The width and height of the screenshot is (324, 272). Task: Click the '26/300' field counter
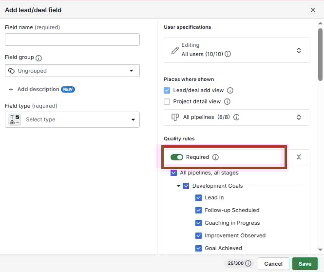click(235, 263)
